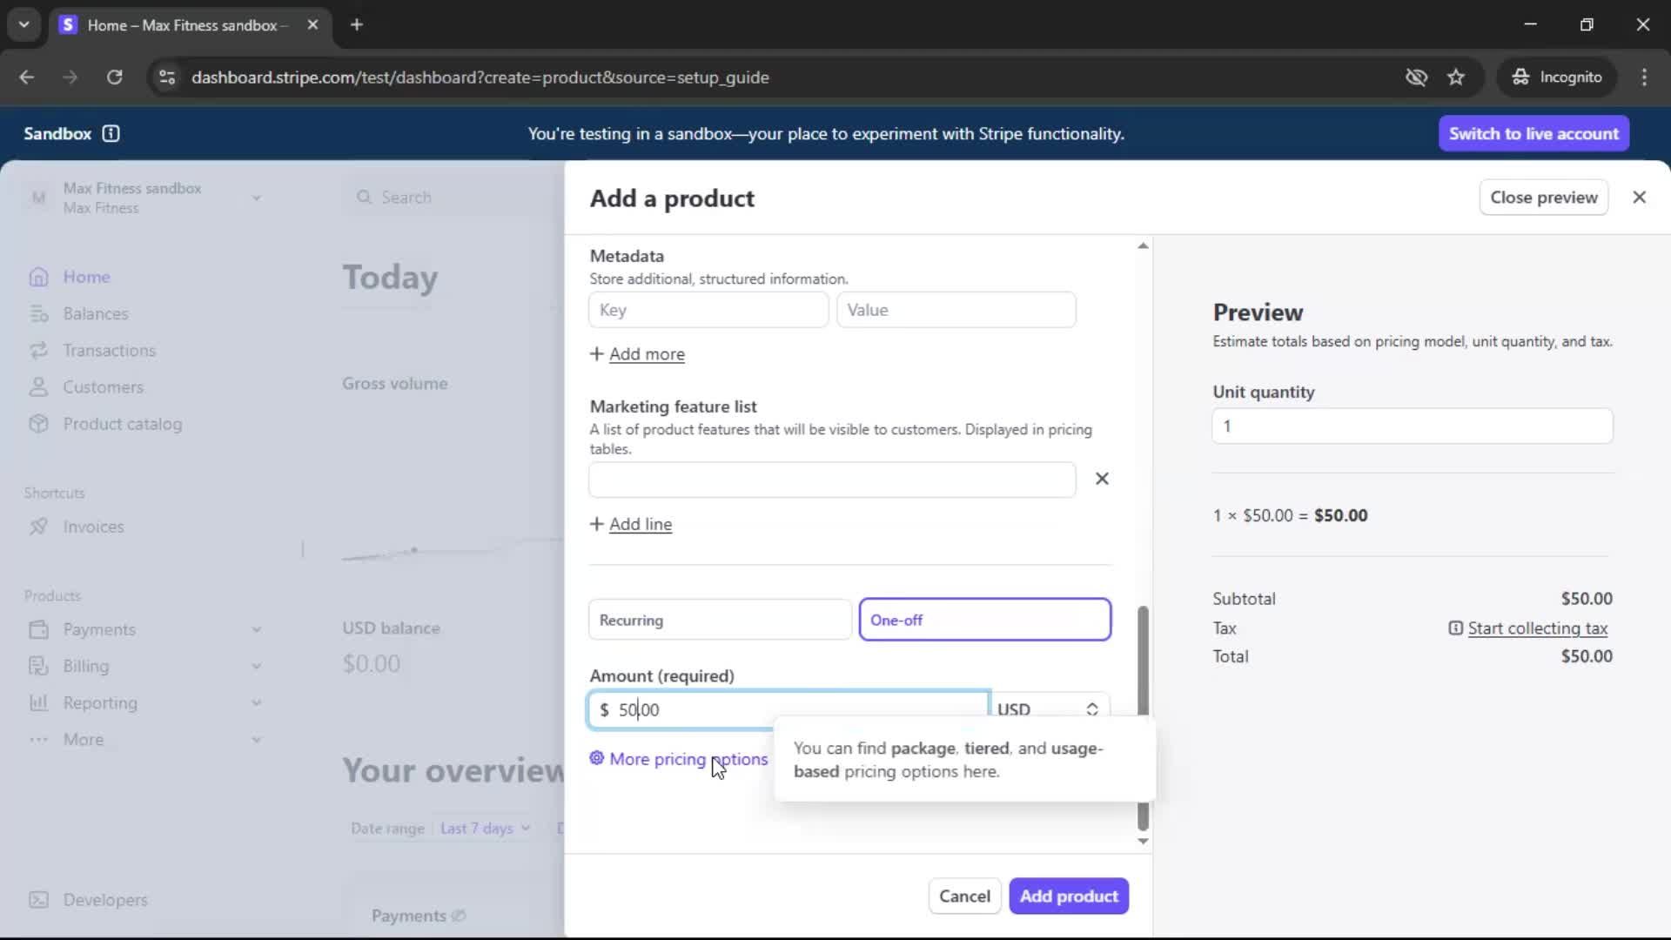
Task: Expand the Billing sidebar section
Action: click(x=256, y=666)
